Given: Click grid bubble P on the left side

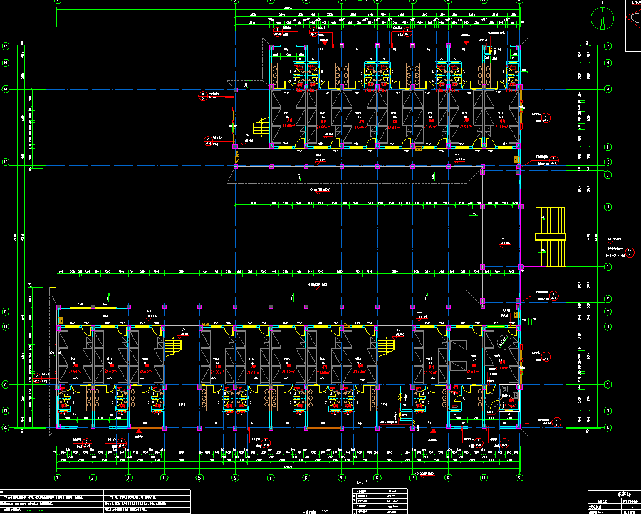Looking at the screenshot, I should click(6, 46).
